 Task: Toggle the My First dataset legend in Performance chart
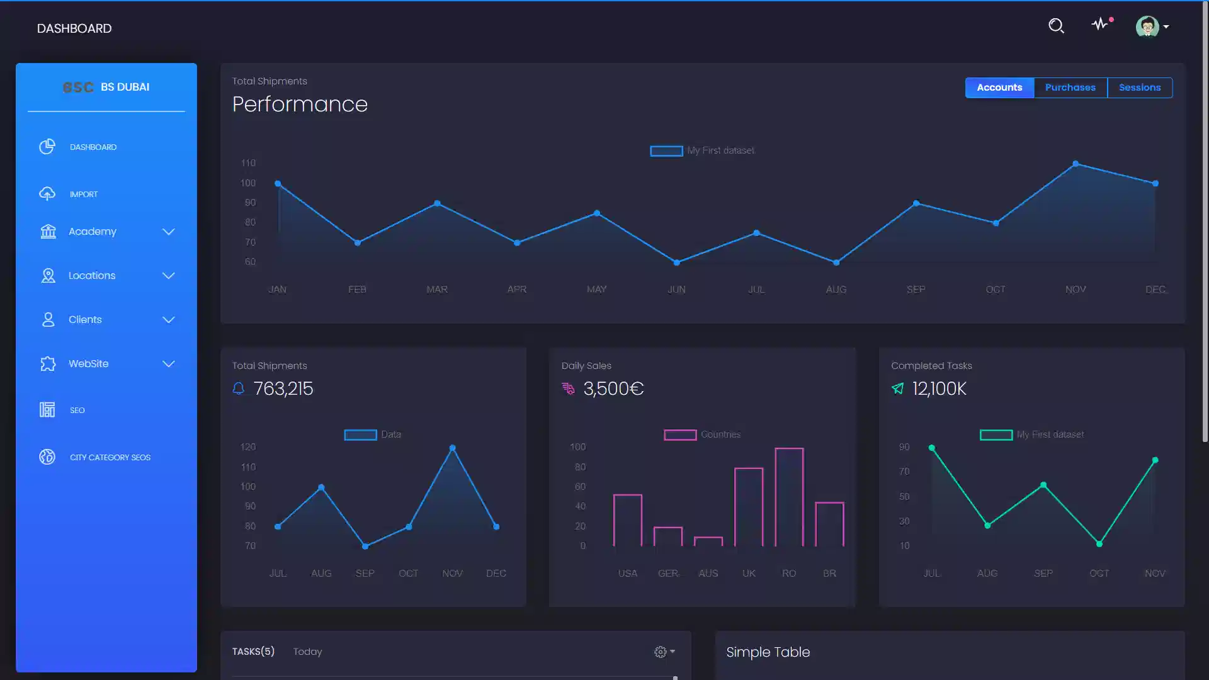point(666,151)
